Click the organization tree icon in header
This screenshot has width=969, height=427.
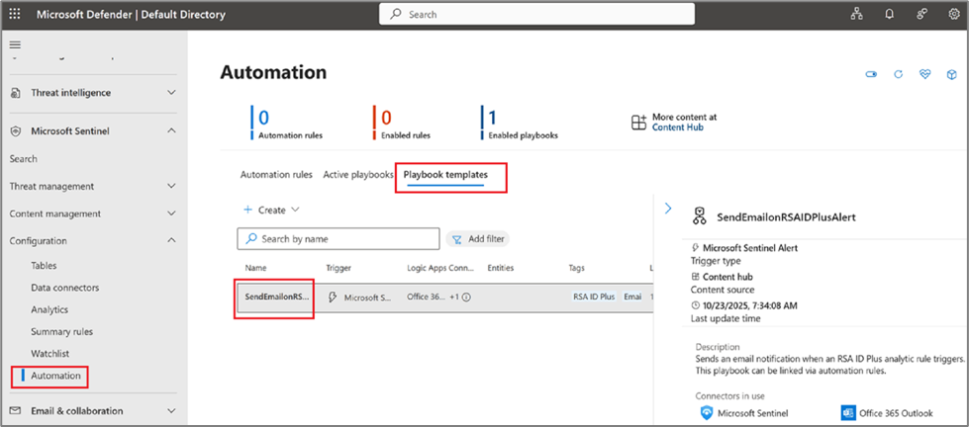click(857, 15)
